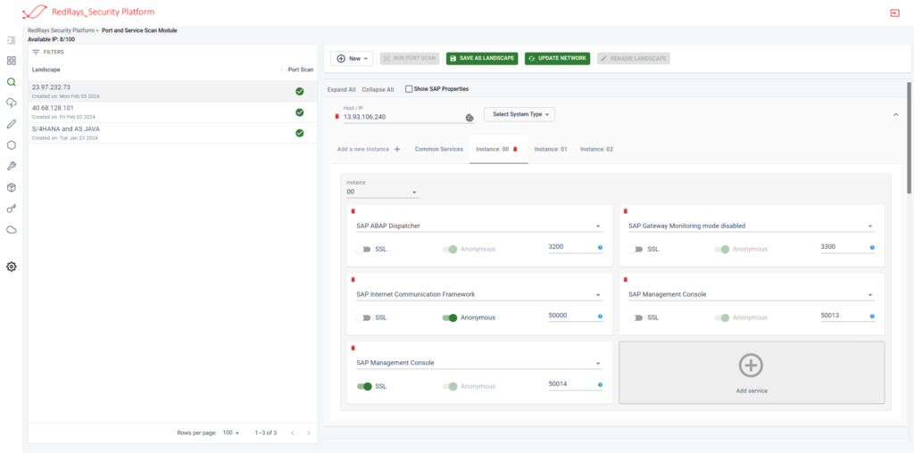Click port field showing 50000
Image resolution: width=914 pixels, height=453 pixels.
coord(571,316)
